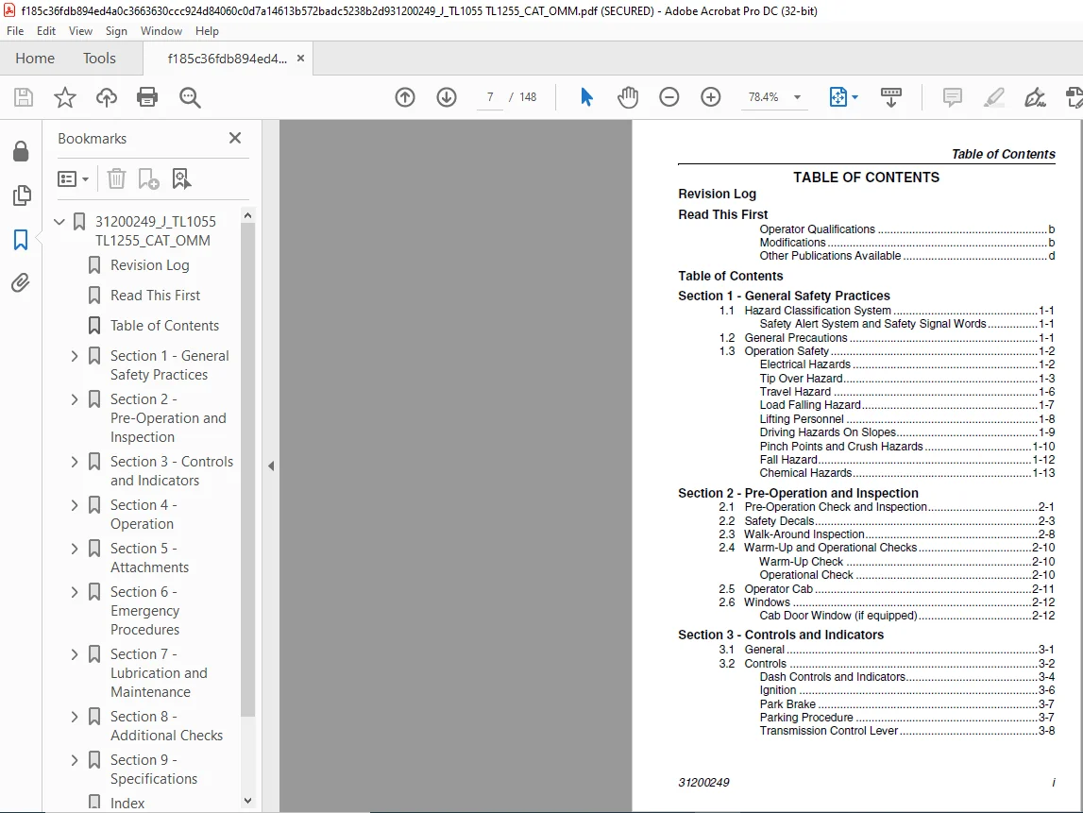Viewport: 1083px width, 813px height.
Task: Expand Section 2 - Pre-Operation and Inspection
Action: tap(75, 399)
